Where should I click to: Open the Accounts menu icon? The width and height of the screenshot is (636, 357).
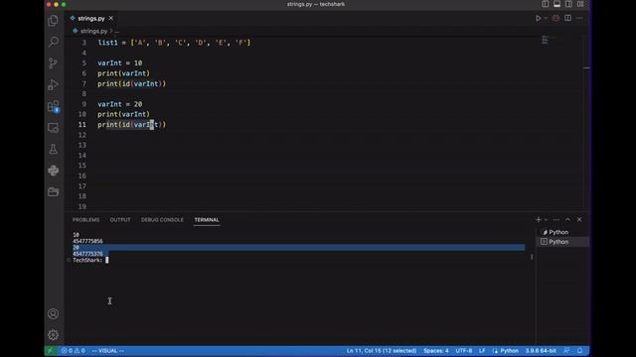53,313
